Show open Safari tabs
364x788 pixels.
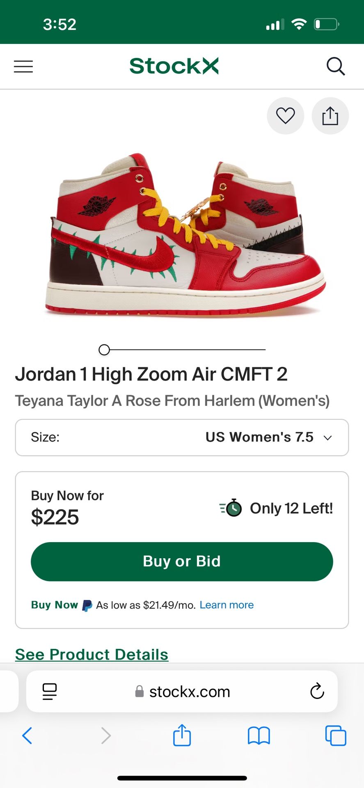(x=335, y=735)
